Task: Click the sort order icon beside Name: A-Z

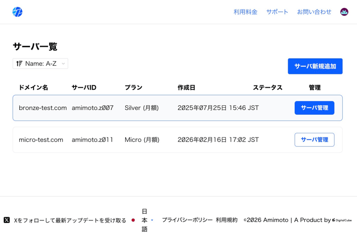Action: (19, 64)
